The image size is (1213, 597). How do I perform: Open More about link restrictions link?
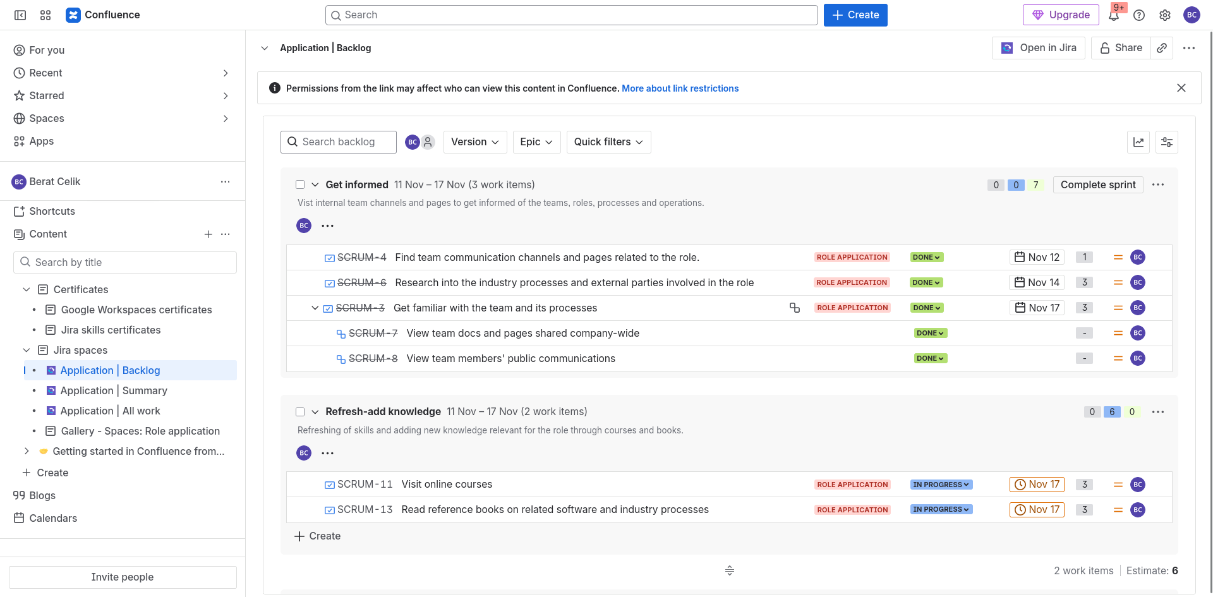(680, 88)
